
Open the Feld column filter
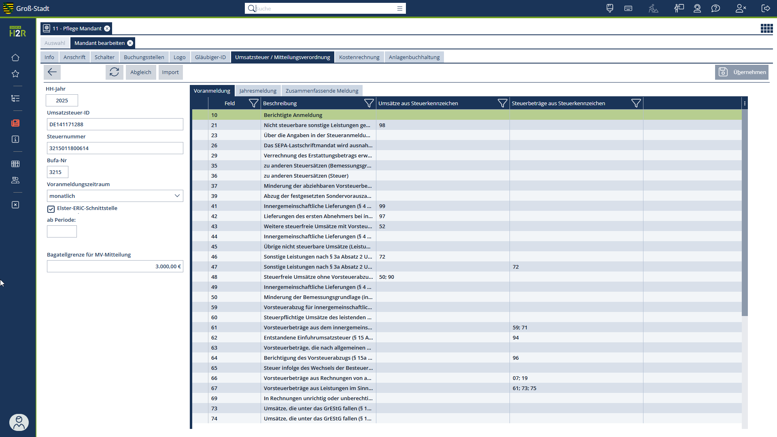coord(253,103)
